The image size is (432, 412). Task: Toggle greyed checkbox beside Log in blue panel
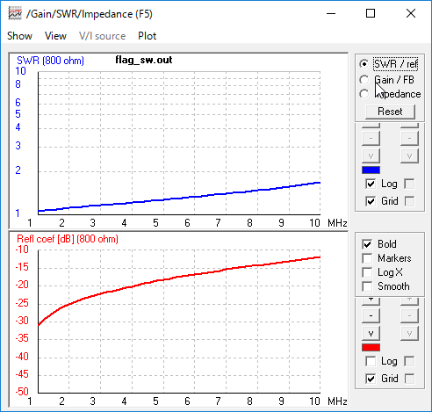[x=409, y=184]
